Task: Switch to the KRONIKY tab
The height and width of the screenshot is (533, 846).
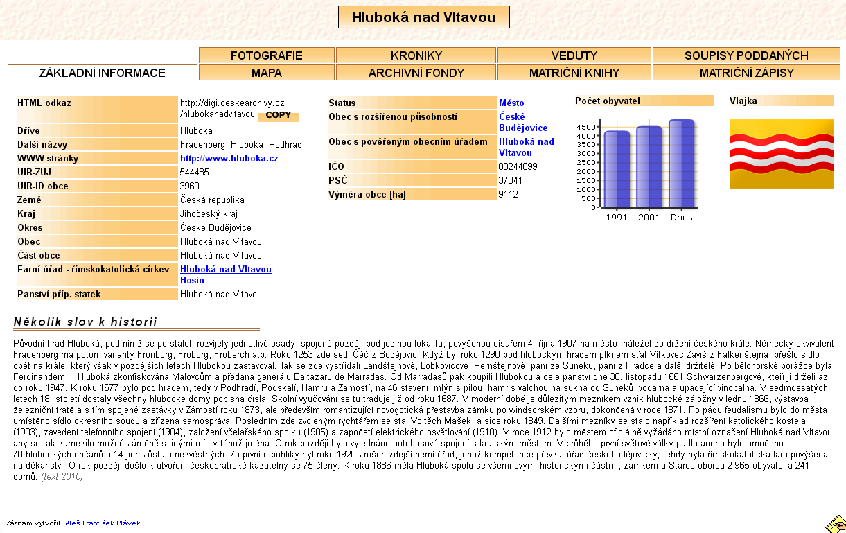Action: pos(416,55)
